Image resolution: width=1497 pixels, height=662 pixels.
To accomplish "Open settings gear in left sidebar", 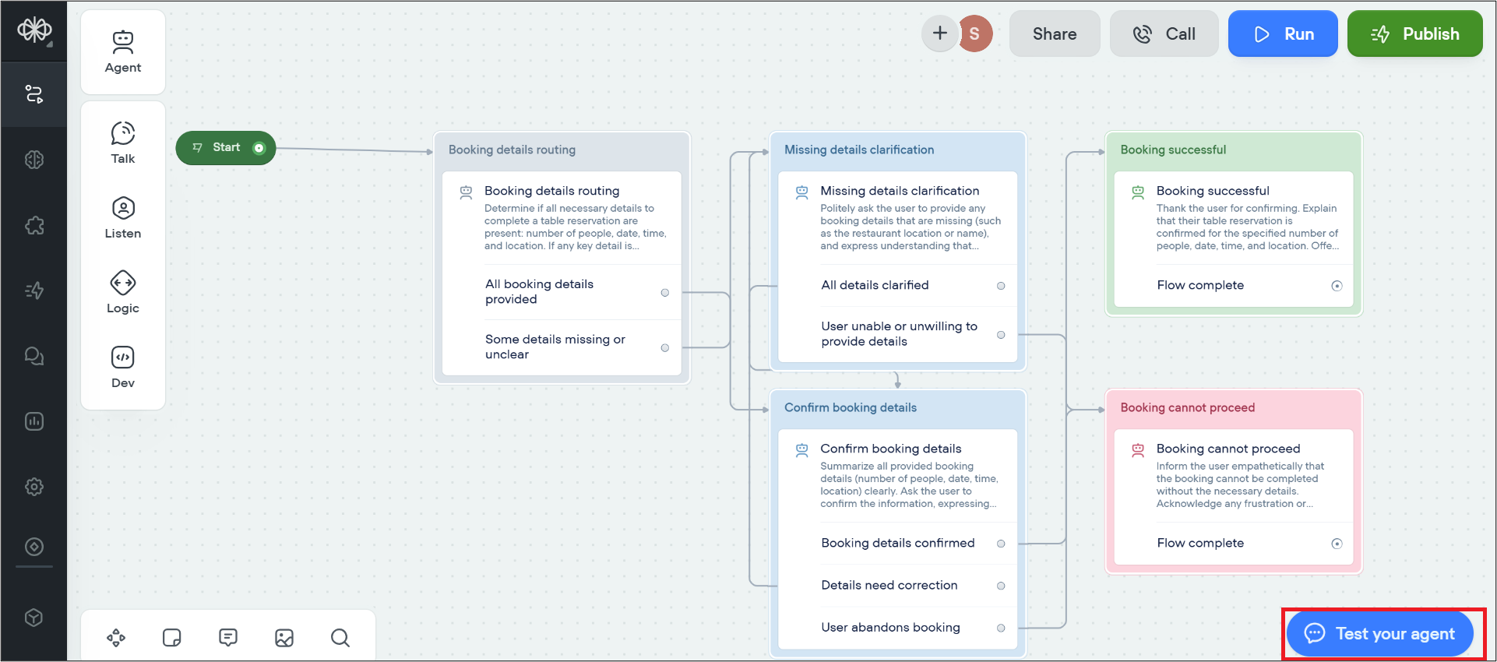I will 34,487.
